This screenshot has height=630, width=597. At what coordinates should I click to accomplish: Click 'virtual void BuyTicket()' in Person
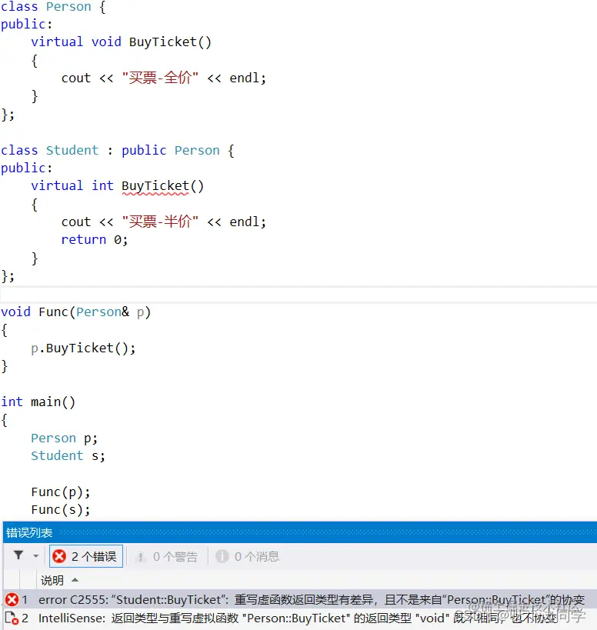[122, 42]
